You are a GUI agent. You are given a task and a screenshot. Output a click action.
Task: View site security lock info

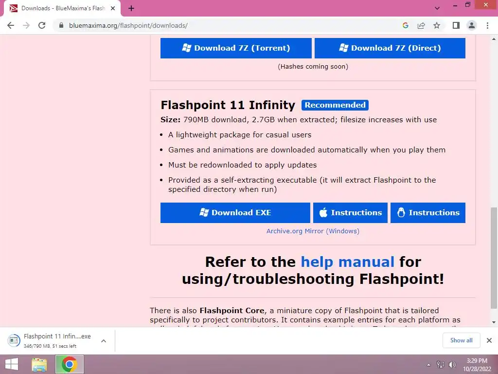61,25
